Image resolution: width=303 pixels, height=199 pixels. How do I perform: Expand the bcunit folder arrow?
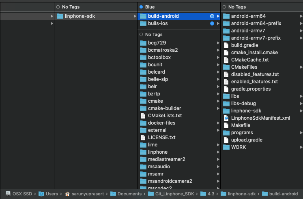pyautogui.click(x=218, y=65)
